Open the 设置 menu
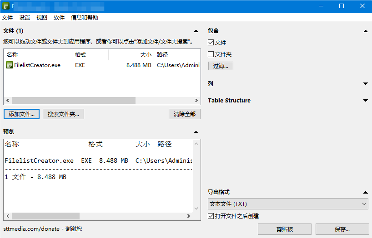This screenshot has height=238, width=372. click(25, 18)
